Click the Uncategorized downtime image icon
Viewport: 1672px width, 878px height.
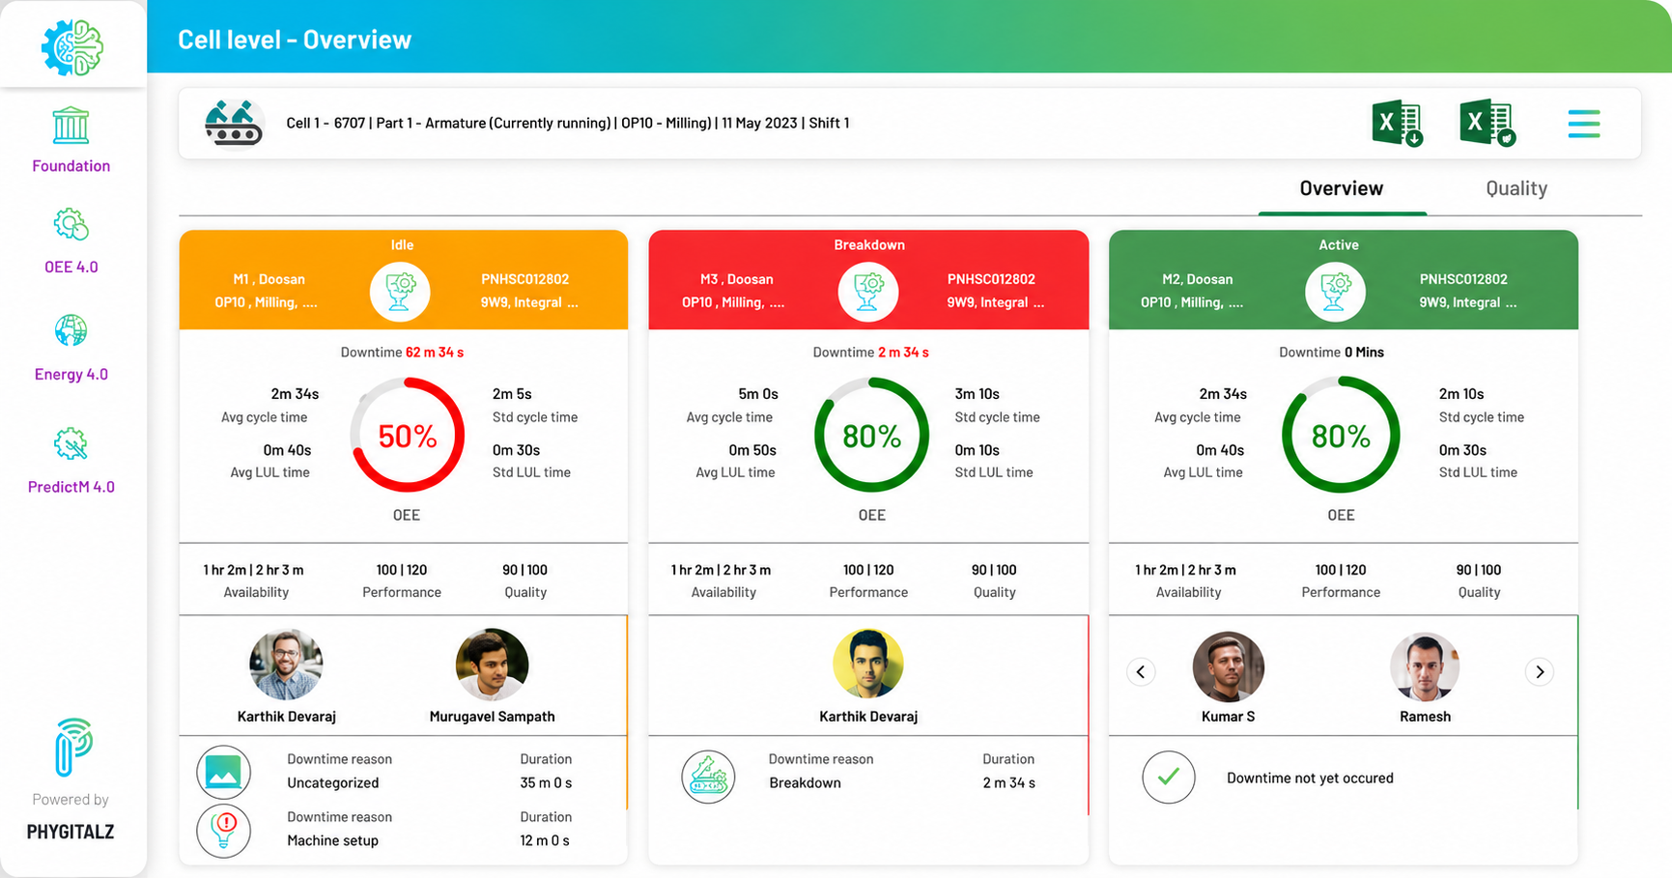pos(223,773)
